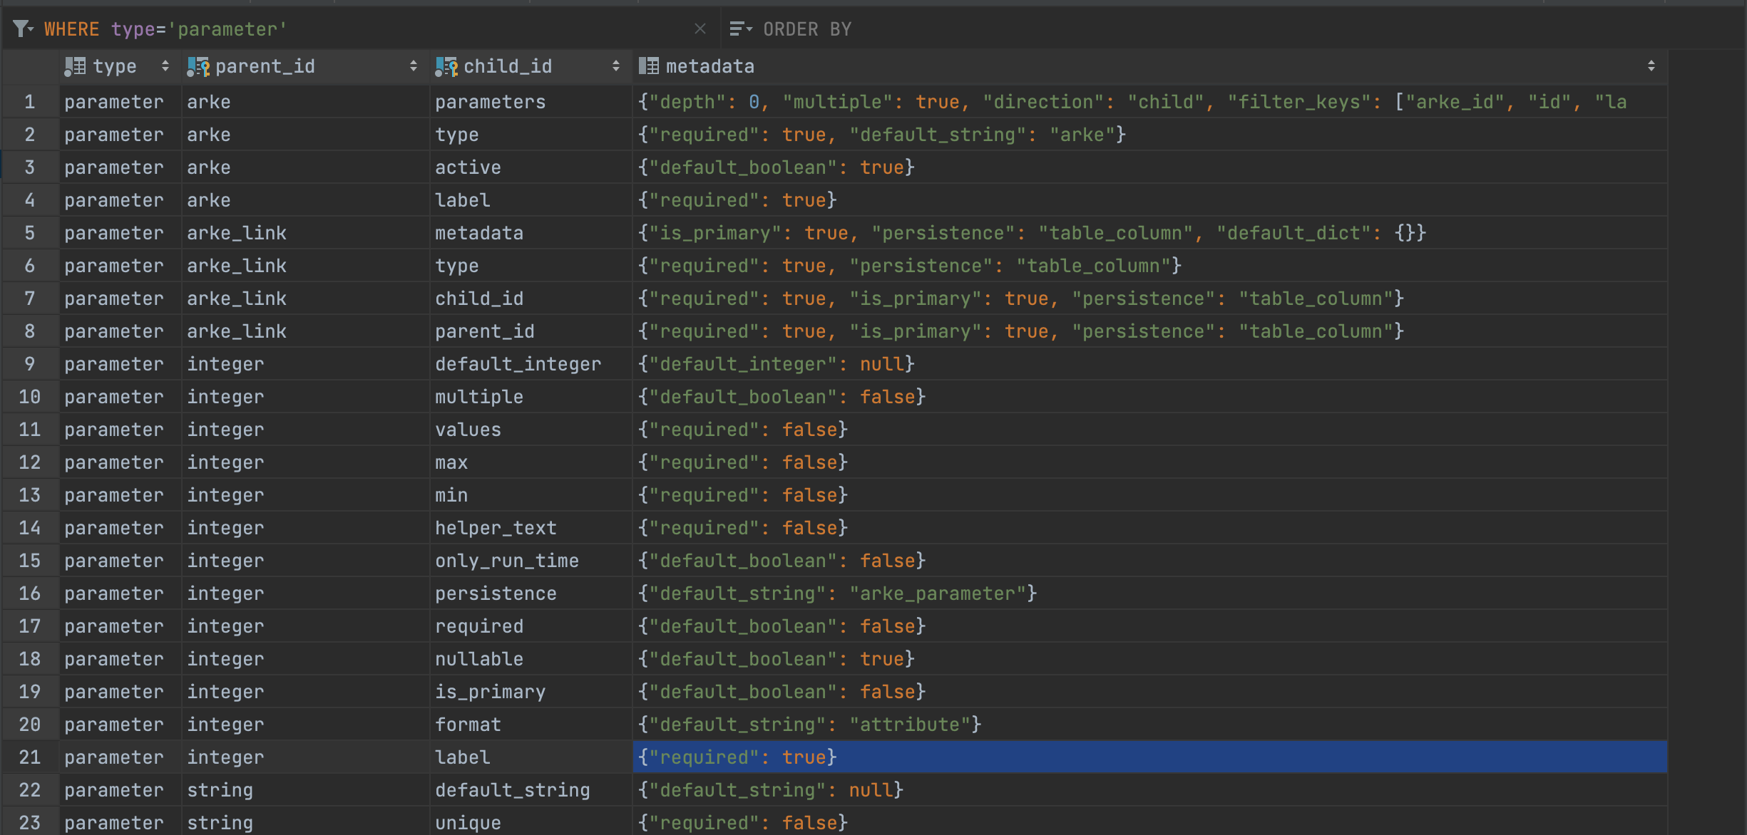1747x835 pixels.
Task: Open the dropdown arrow next to ORDER BY icon
Action: pyautogui.click(x=749, y=28)
